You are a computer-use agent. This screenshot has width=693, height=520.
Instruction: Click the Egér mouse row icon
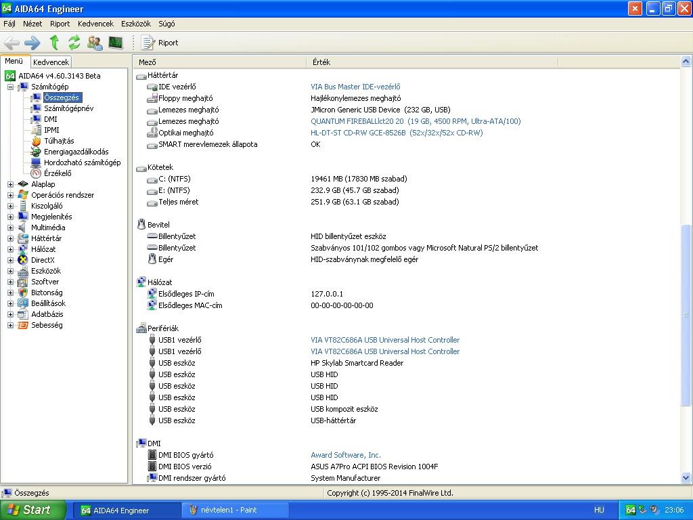point(152,259)
